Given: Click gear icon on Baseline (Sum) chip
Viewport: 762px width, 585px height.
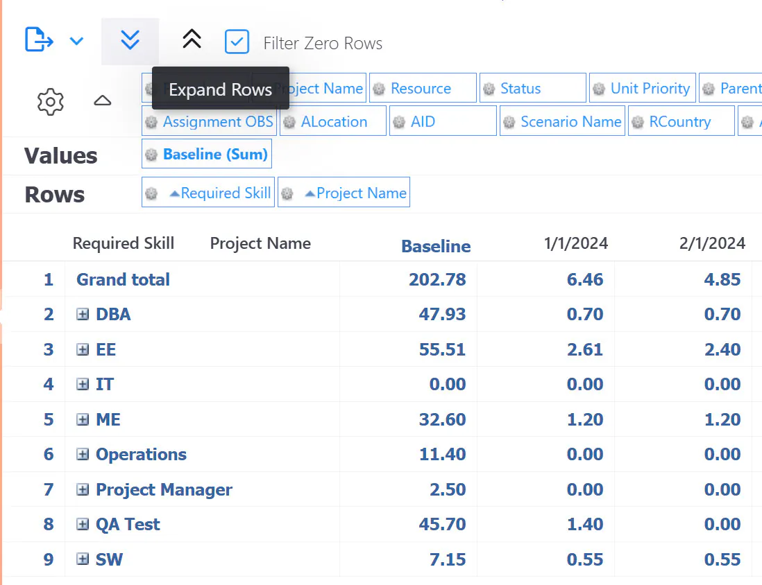Looking at the screenshot, I should point(151,155).
